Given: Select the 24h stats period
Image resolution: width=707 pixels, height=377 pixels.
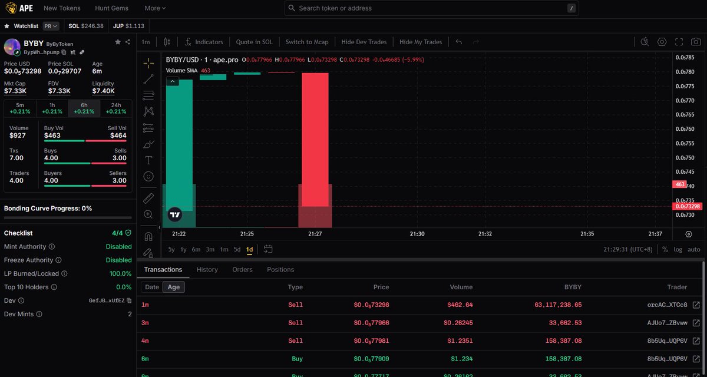Looking at the screenshot, I should coord(116,108).
